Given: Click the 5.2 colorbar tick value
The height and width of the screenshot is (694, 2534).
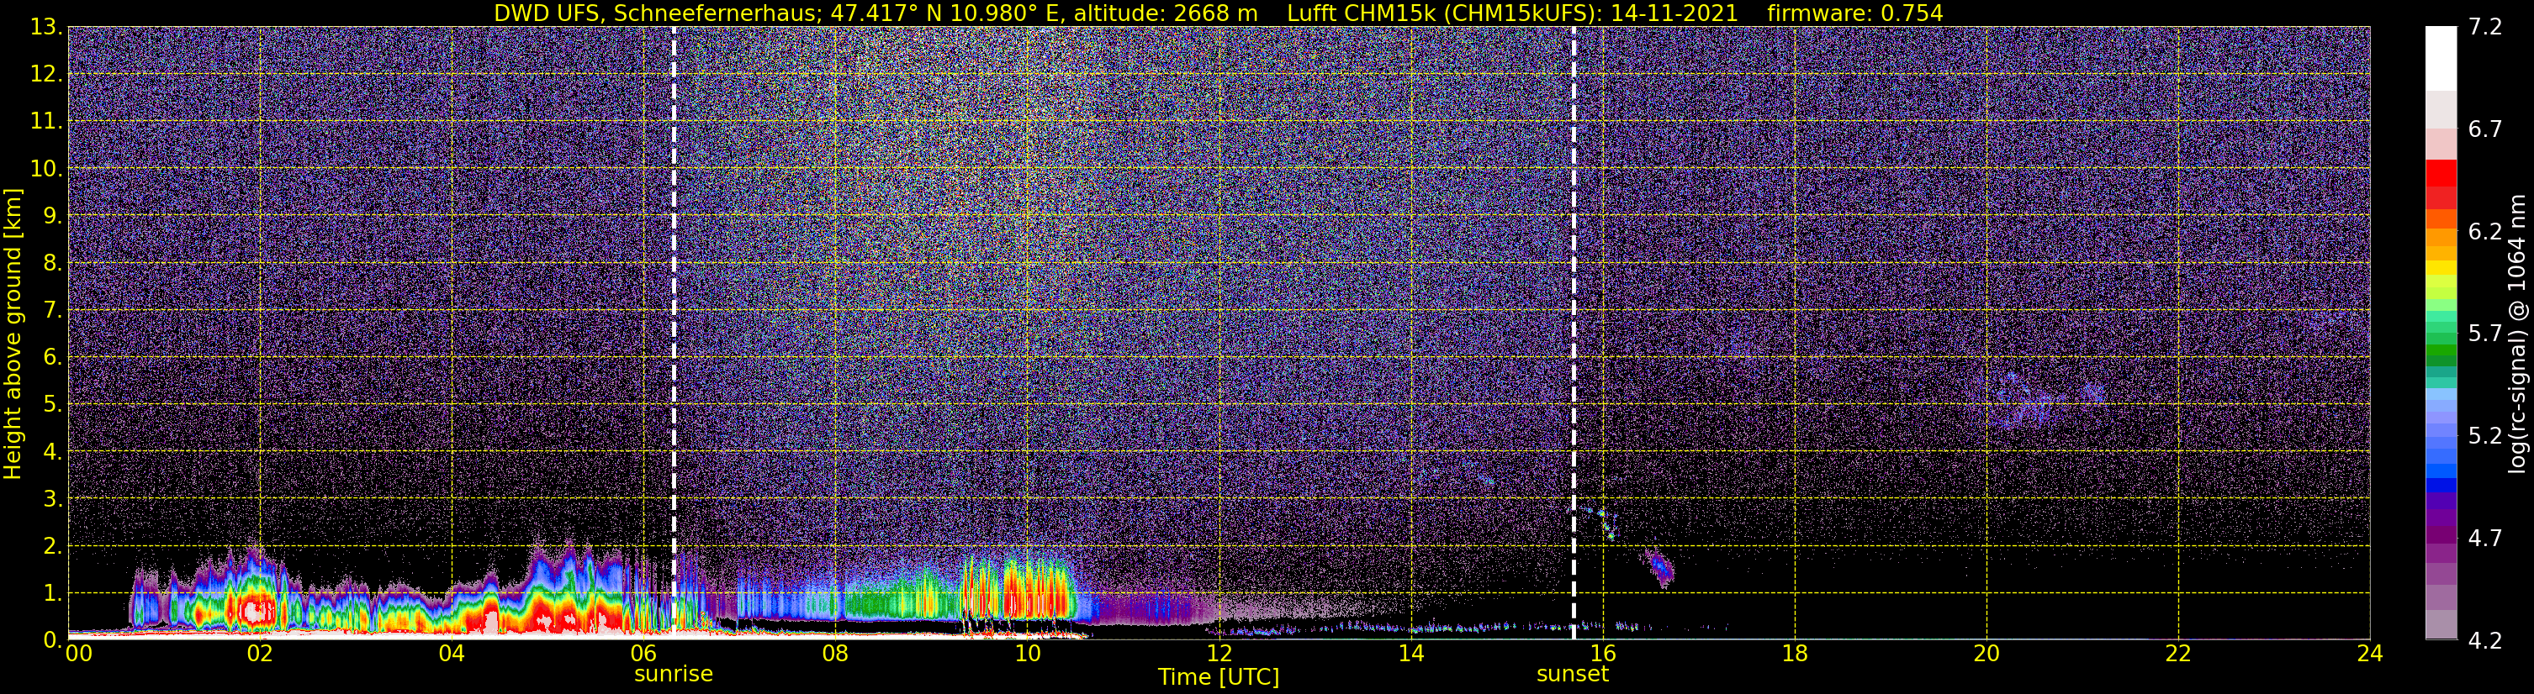Looking at the screenshot, I should tap(2485, 436).
